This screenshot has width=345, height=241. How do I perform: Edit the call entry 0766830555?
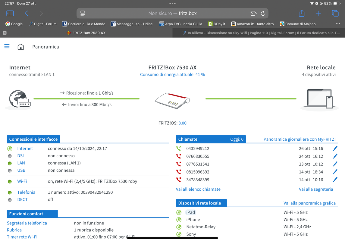click(335, 156)
